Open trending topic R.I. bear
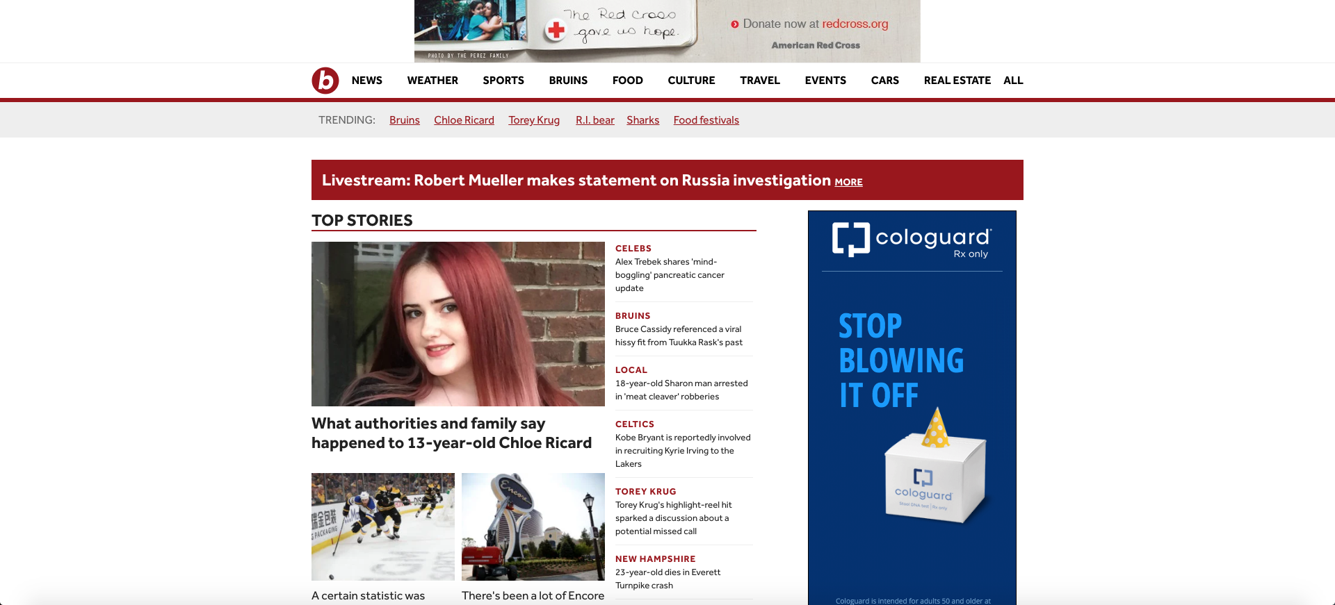 pyautogui.click(x=595, y=120)
